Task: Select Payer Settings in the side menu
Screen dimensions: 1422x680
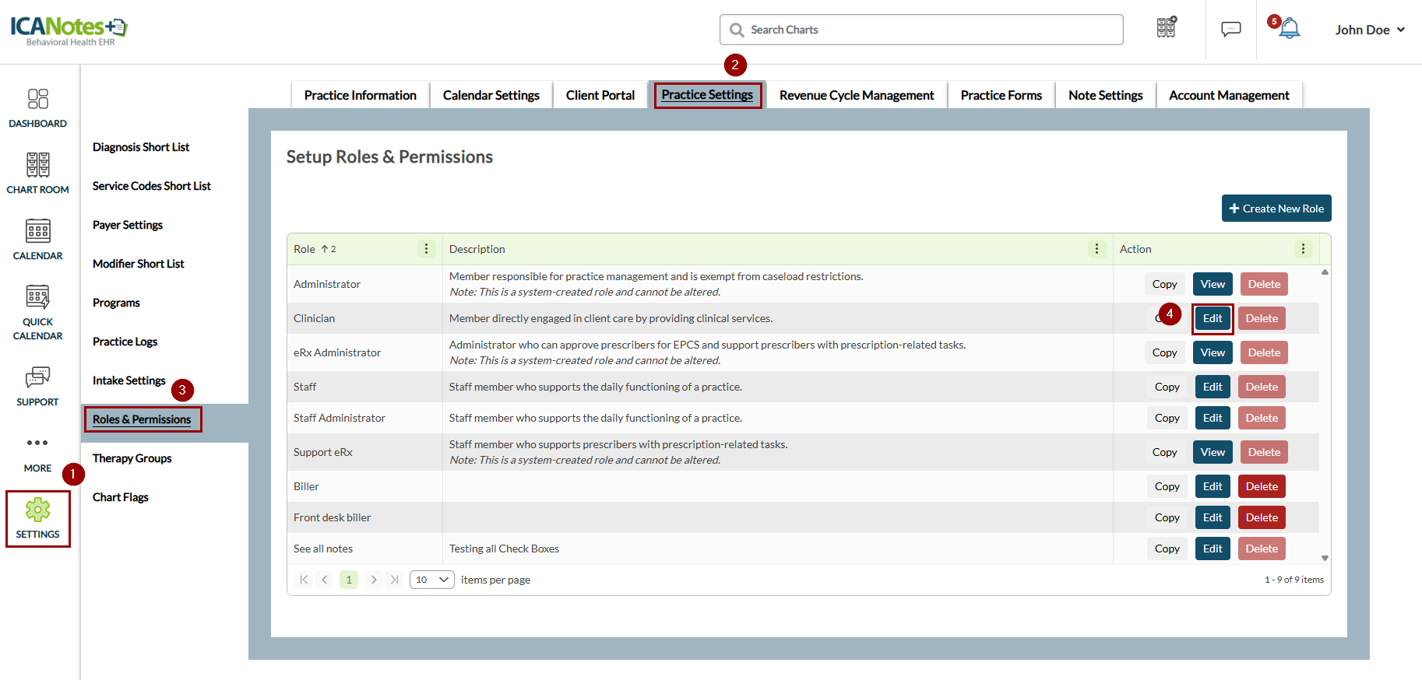Action: 128,225
